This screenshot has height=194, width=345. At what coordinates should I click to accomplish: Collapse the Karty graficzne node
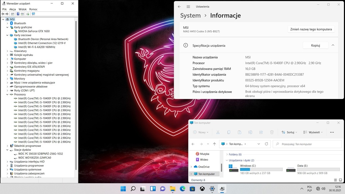(7, 27)
